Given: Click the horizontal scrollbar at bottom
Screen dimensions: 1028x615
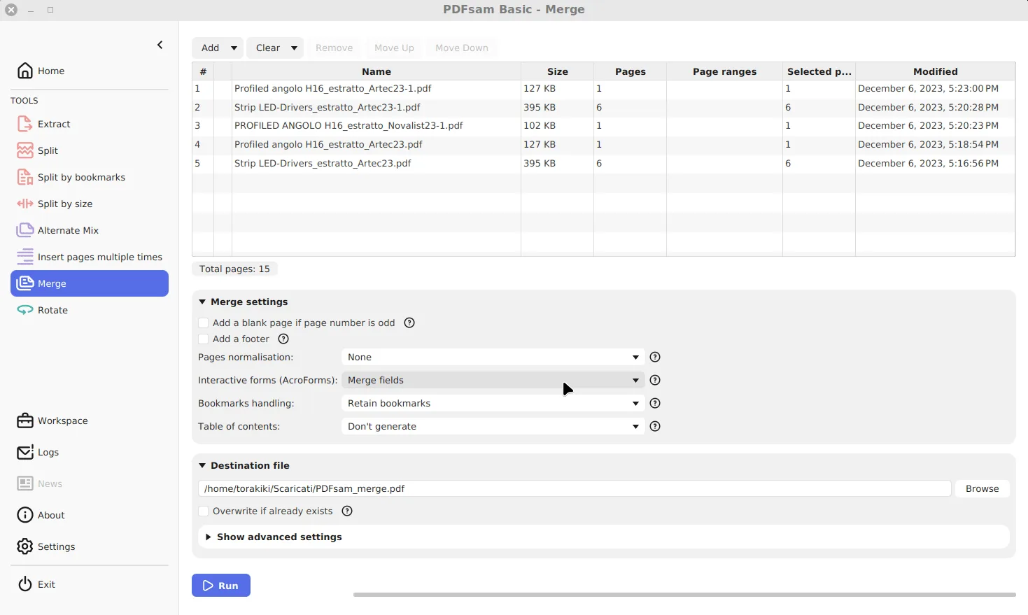Looking at the screenshot, I should click(x=684, y=595).
